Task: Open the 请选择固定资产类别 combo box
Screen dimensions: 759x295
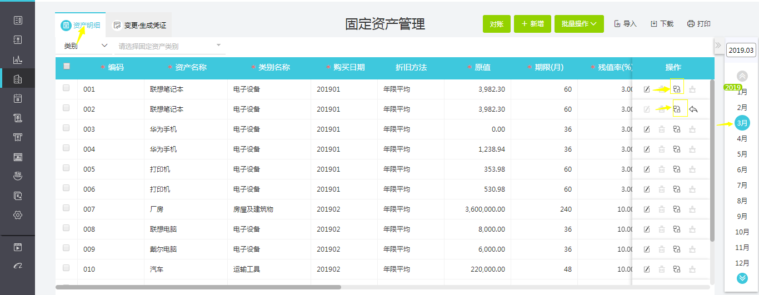Action: (169, 46)
